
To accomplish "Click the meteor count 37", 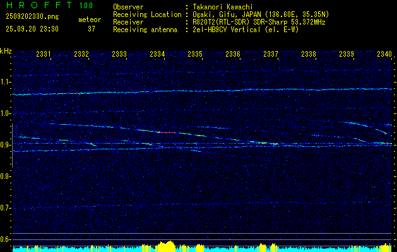I will point(92,29).
